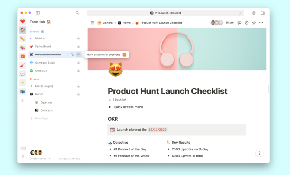Screen dimensions: 290x175
Task: Toggle lock on Sprint Board item
Action: (78, 46)
